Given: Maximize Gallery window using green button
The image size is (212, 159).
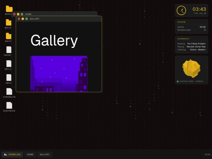Looking at the screenshot, I should click(27, 19).
